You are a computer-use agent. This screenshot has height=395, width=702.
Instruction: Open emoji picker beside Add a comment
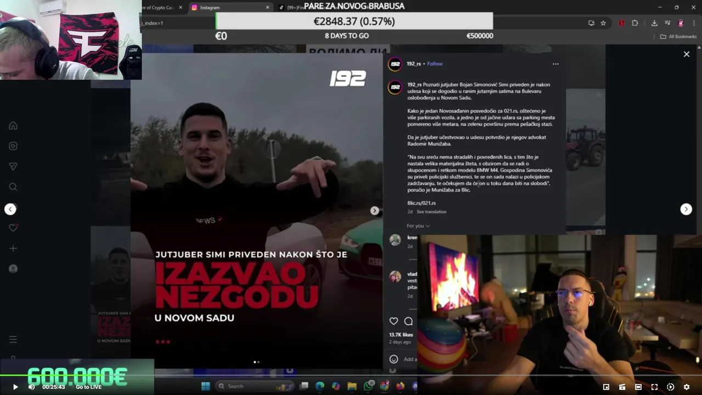coord(394,359)
